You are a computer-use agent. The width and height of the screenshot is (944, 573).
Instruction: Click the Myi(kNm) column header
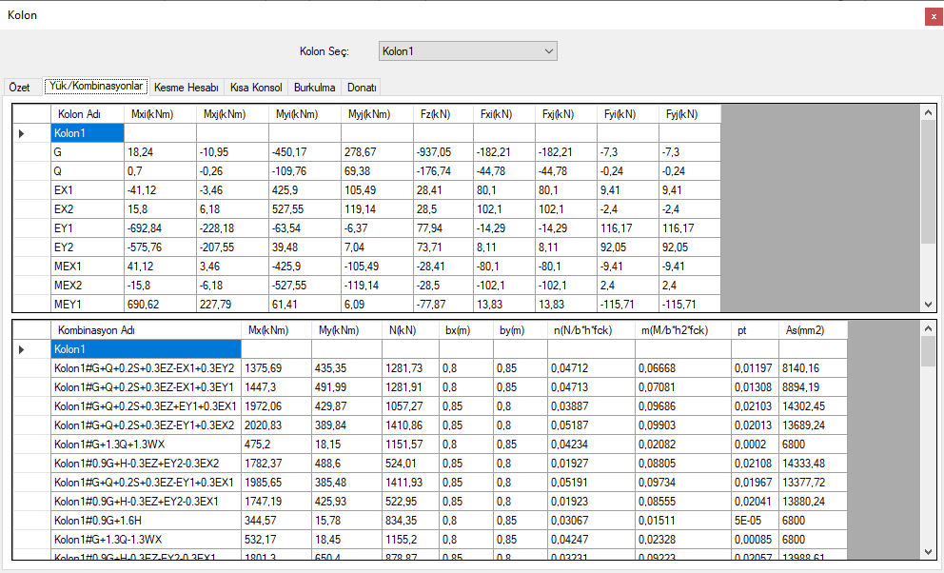(305, 114)
